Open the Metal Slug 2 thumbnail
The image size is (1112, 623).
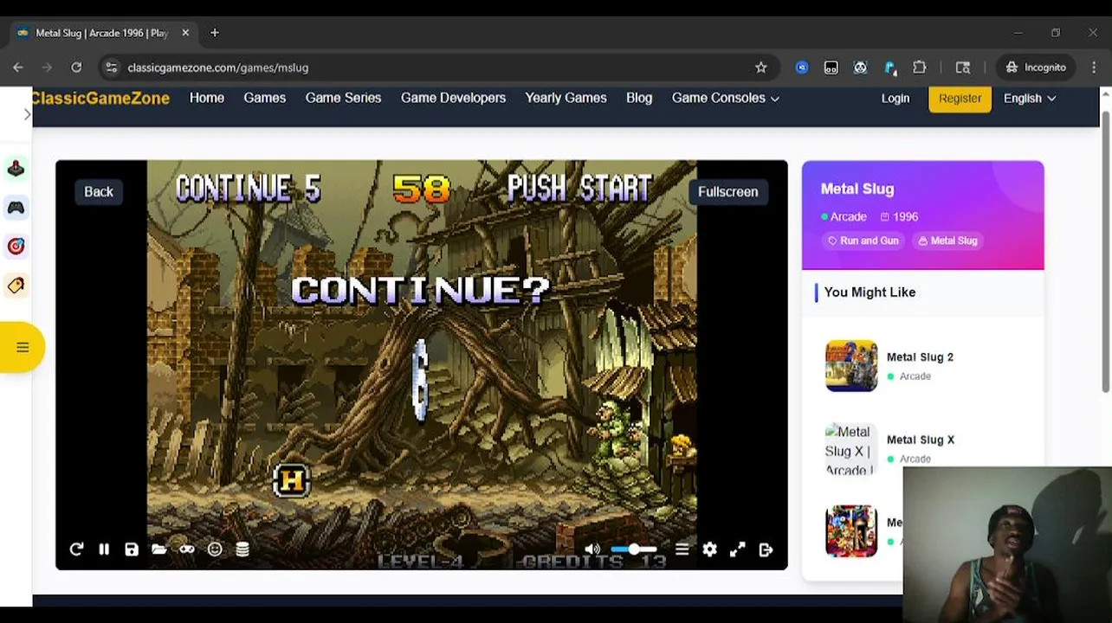point(851,366)
